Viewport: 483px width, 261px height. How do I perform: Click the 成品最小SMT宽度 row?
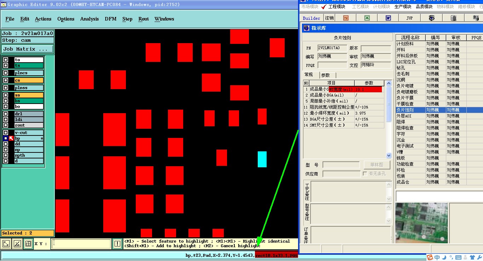click(343, 89)
